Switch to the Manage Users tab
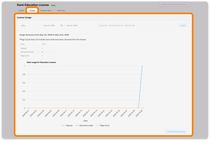The image size is (210, 141). point(46,10)
